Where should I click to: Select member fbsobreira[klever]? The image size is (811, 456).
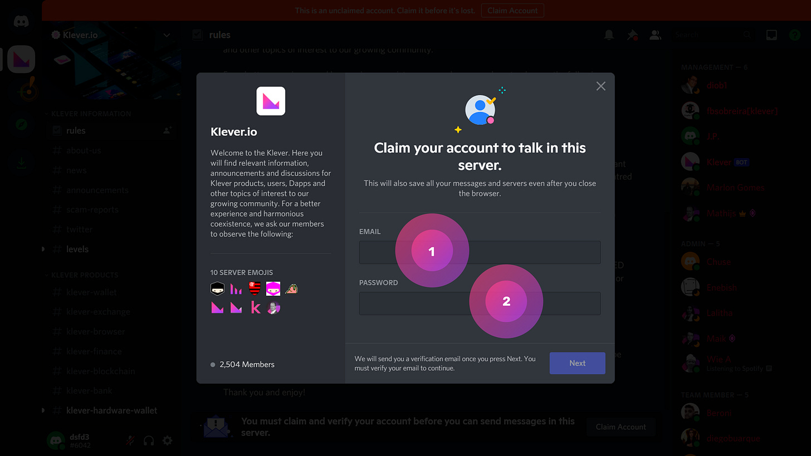click(741, 111)
